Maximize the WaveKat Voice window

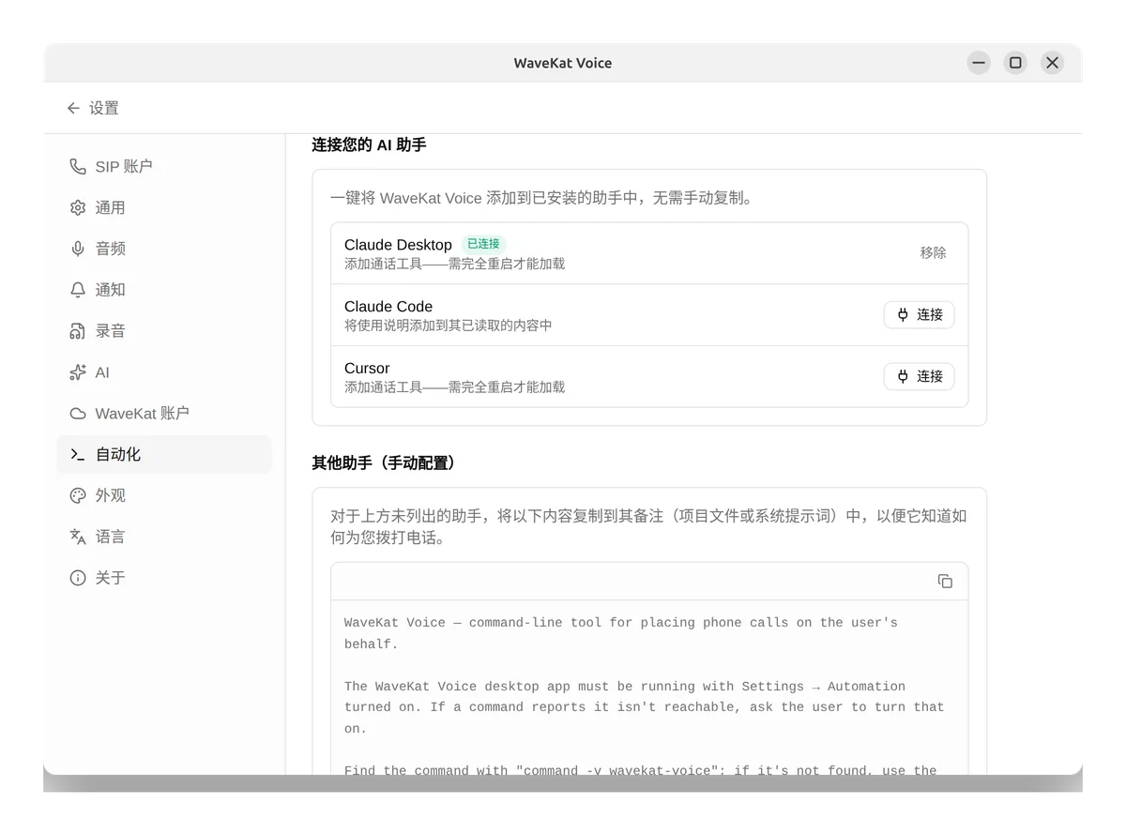tap(1015, 63)
